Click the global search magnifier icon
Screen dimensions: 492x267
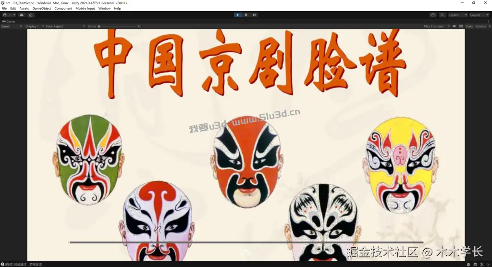click(x=442, y=15)
